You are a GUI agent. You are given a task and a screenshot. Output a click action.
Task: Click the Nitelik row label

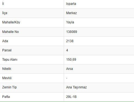(x=7, y=69)
